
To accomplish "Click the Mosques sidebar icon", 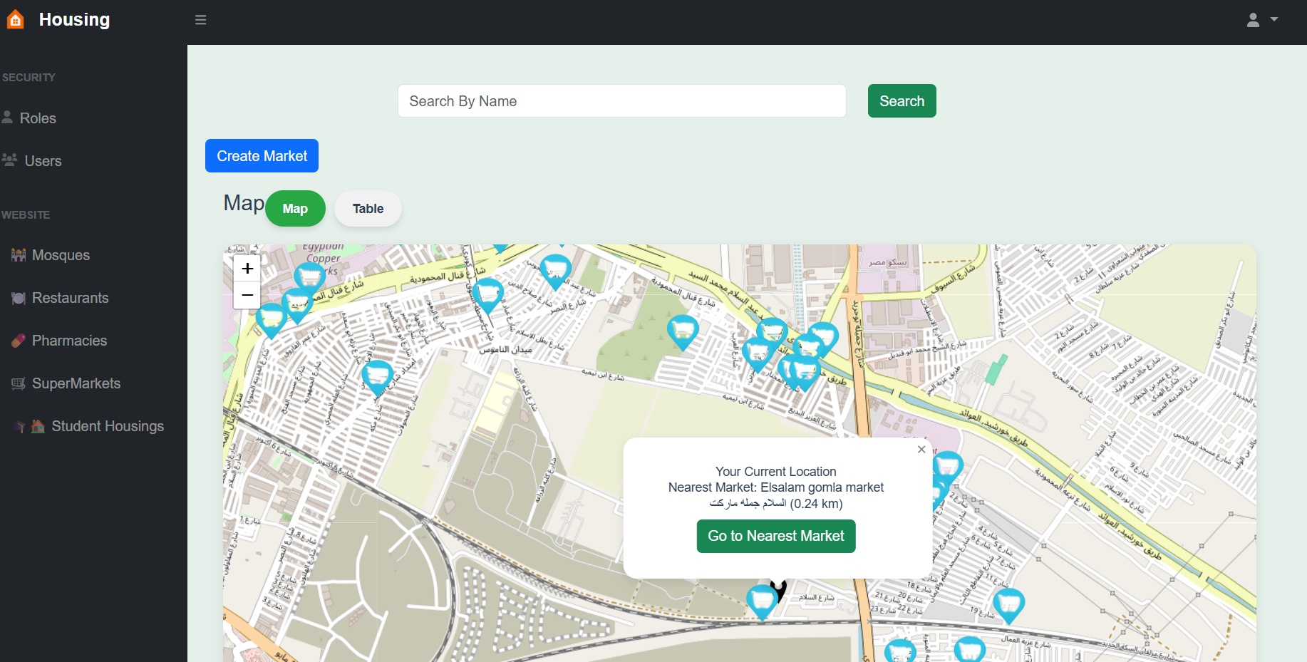I will click(x=19, y=254).
